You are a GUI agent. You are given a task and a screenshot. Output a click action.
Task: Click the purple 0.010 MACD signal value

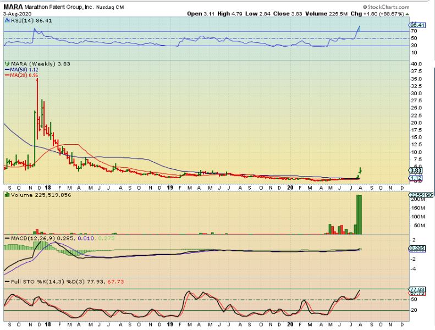85,238
